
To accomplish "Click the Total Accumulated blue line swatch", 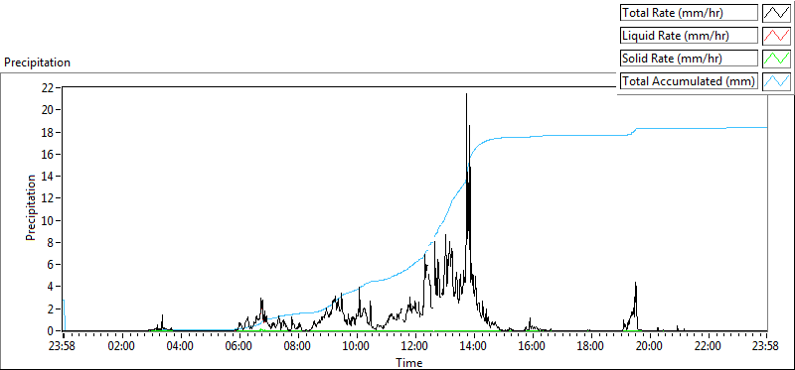I will click(776, 81).
